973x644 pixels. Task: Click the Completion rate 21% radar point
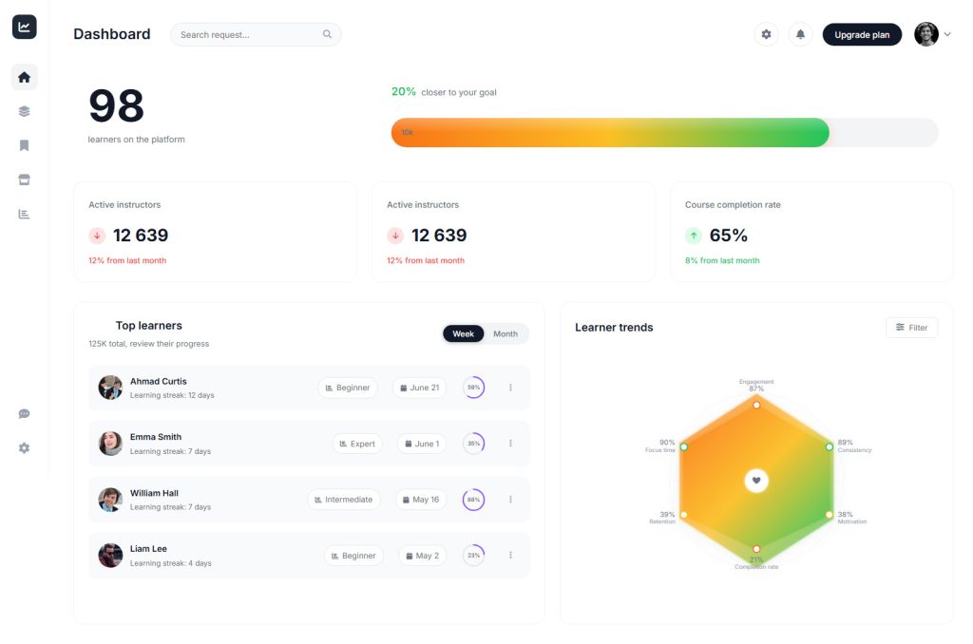click(x=756, y=548)
